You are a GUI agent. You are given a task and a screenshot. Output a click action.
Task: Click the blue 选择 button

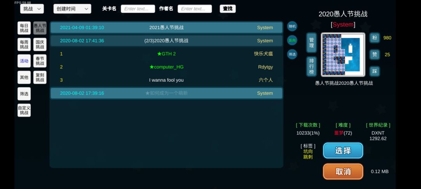343,150
